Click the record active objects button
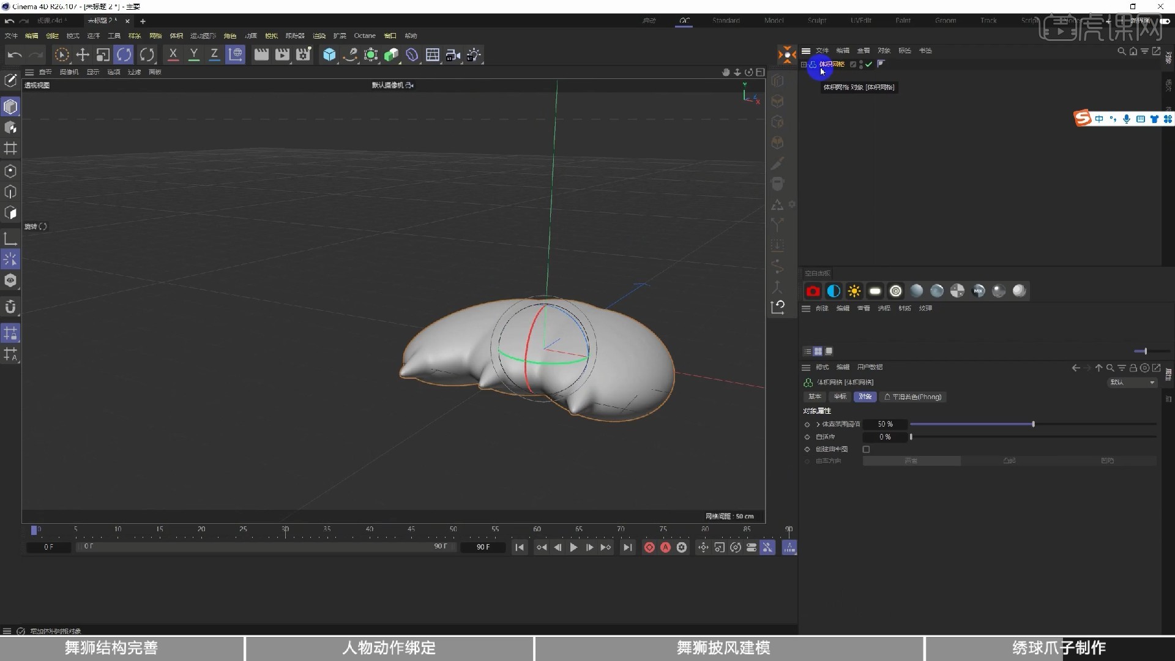The height and width of the screenshot is (661, 1175). click(649, 548)
